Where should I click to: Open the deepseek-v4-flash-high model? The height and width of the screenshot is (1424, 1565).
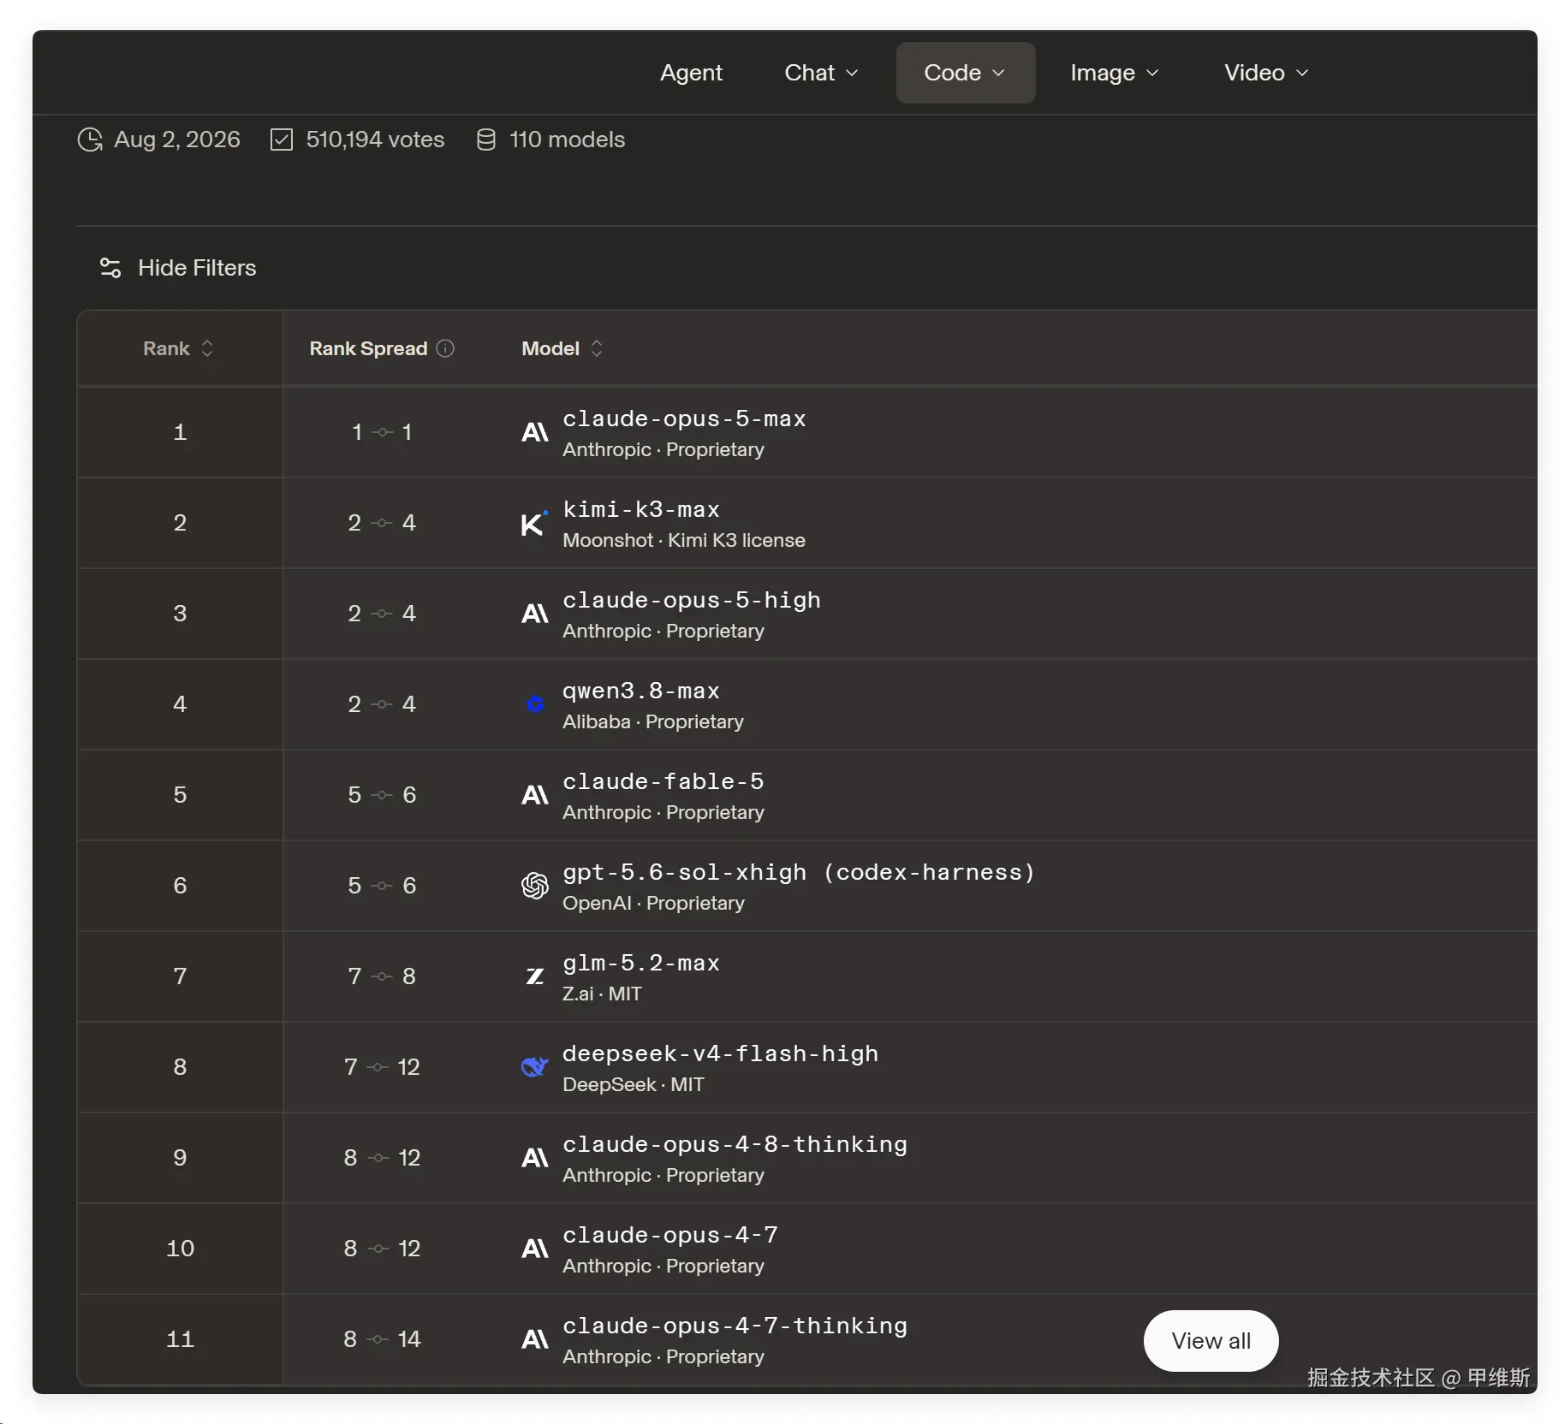[x=720, y=1053]
